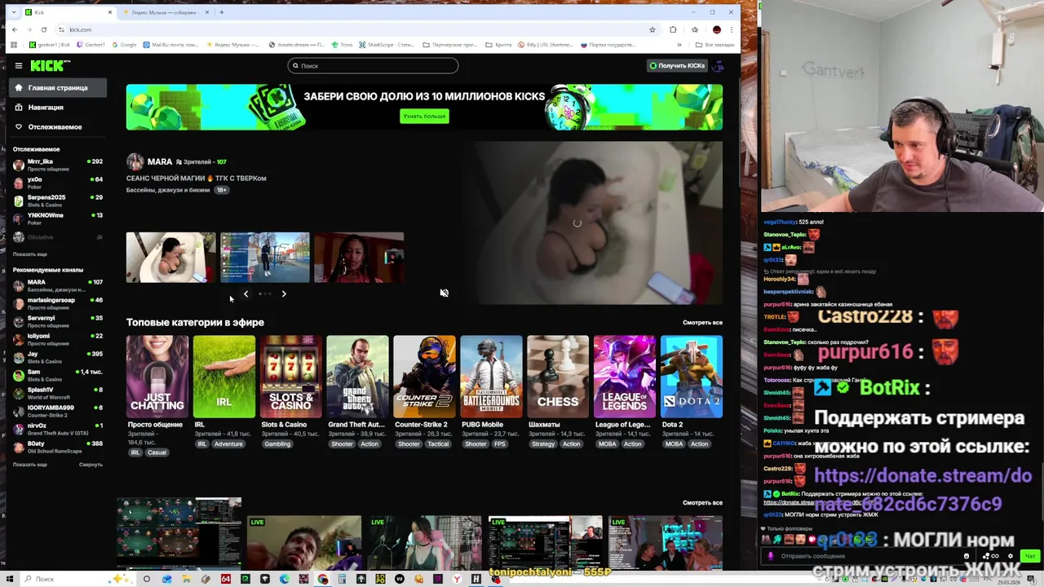Screen dimensions: 1044x587
Task: Go back in Chrome browser
Action: (14, 29)
